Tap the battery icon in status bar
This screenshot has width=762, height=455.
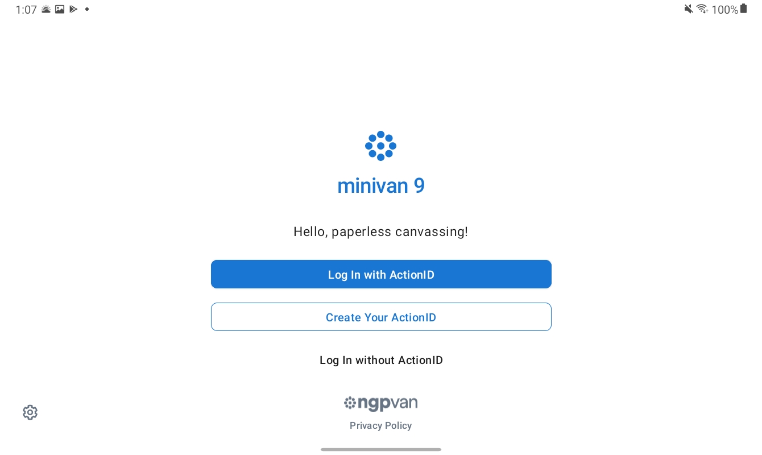(x=743, y=9)
